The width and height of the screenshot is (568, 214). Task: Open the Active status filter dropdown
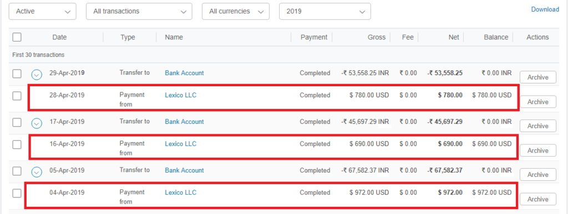42,11
